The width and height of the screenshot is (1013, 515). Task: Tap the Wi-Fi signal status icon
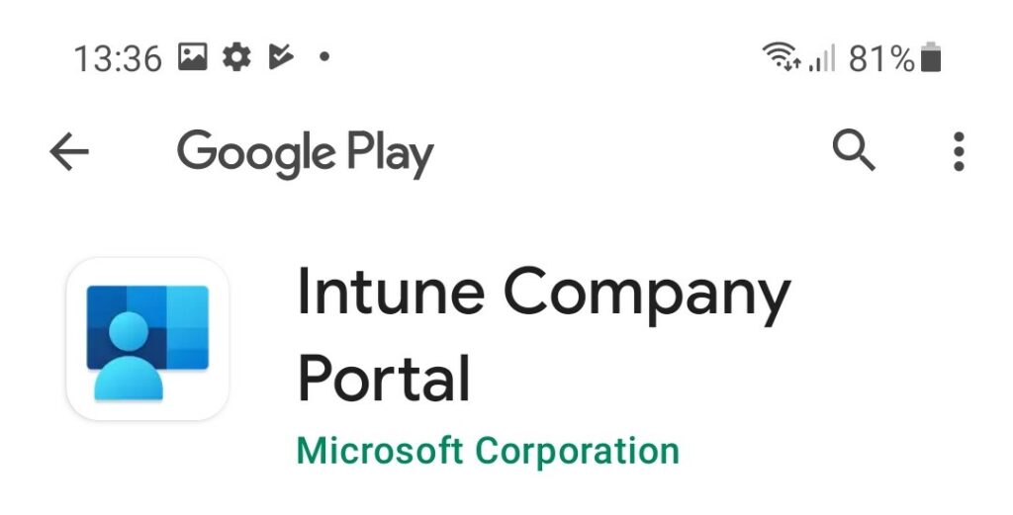click(782, 56)
